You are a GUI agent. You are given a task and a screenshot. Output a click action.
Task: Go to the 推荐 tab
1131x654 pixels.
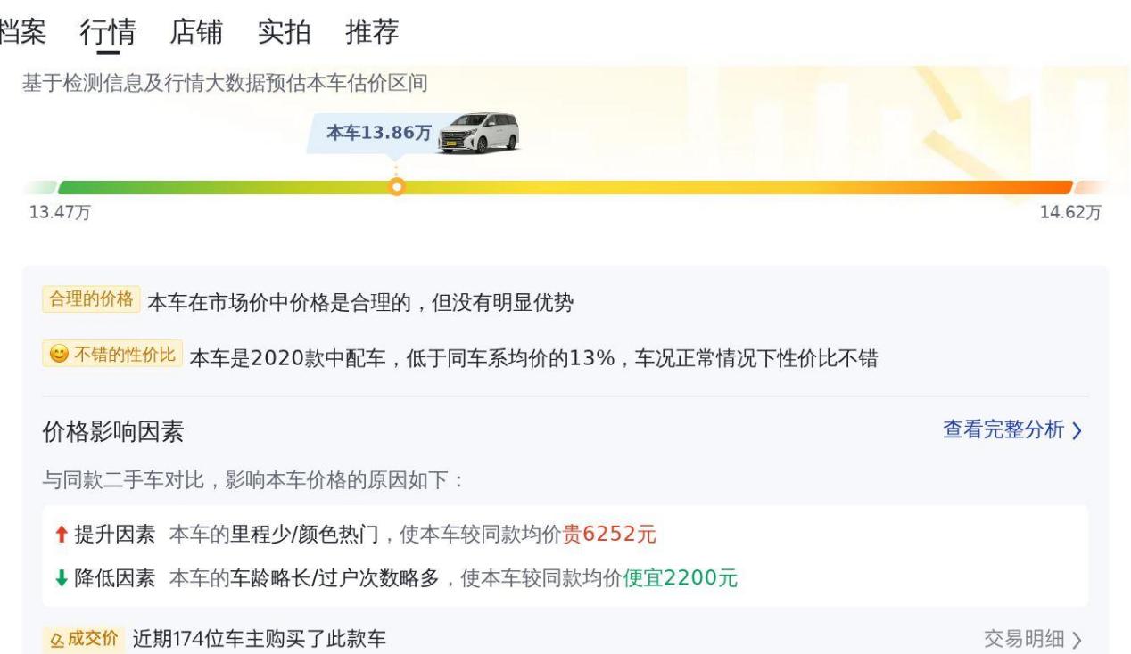coord(372,32)
